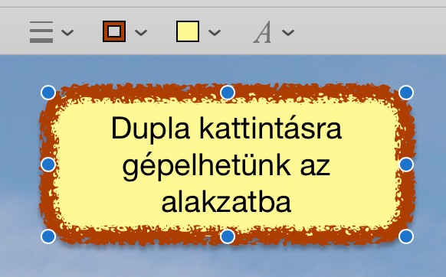Click the yellow fill color swatch
446x277 pixels.
tap(188, 31)
